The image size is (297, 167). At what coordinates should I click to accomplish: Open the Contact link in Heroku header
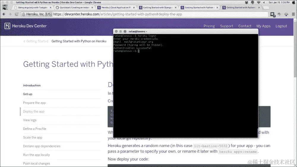[245, 26]
